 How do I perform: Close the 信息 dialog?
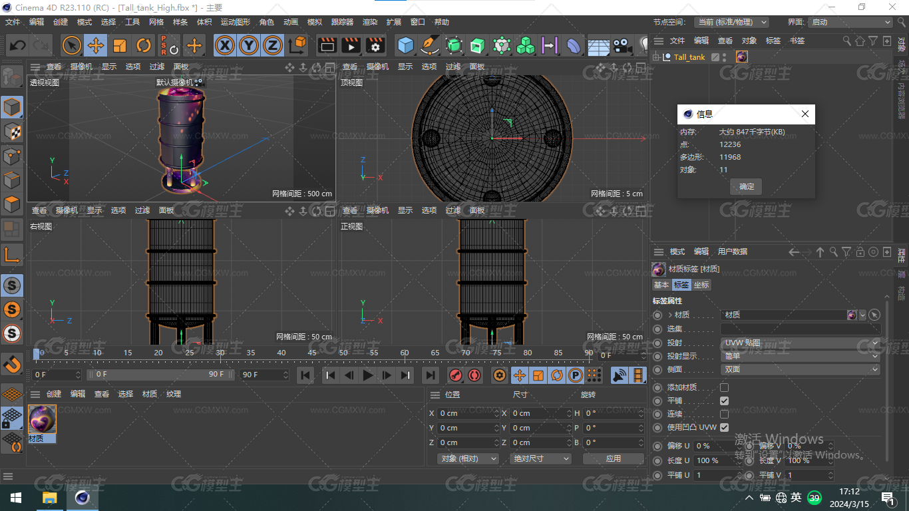click(x=805, y=114)
